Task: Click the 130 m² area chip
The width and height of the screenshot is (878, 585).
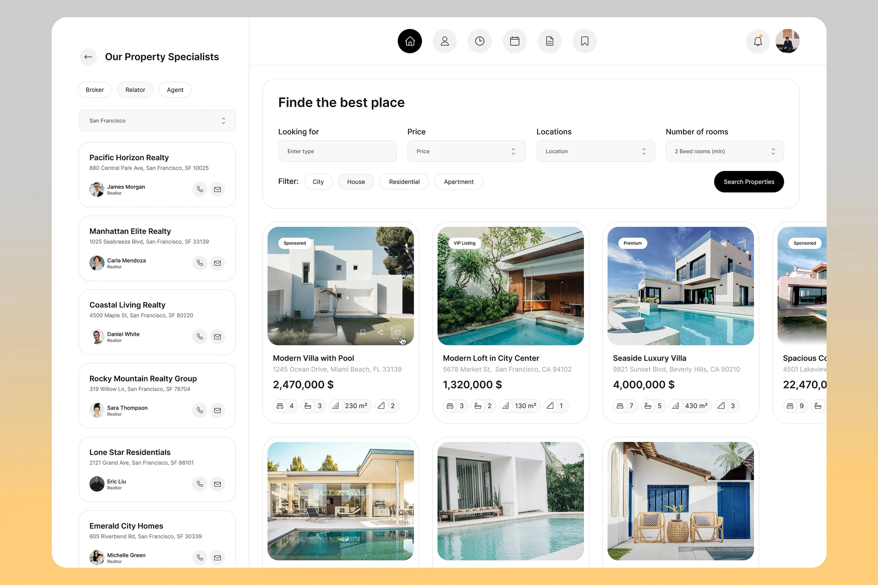Action: tap(520, 406)
